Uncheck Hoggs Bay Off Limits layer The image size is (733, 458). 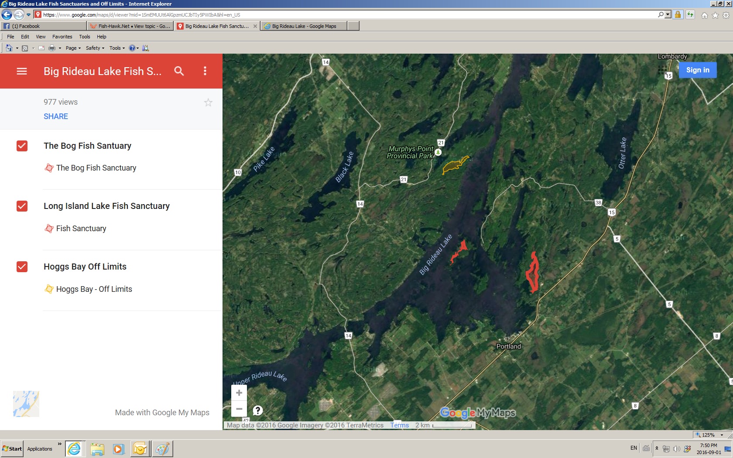click(x=22, y=267)
